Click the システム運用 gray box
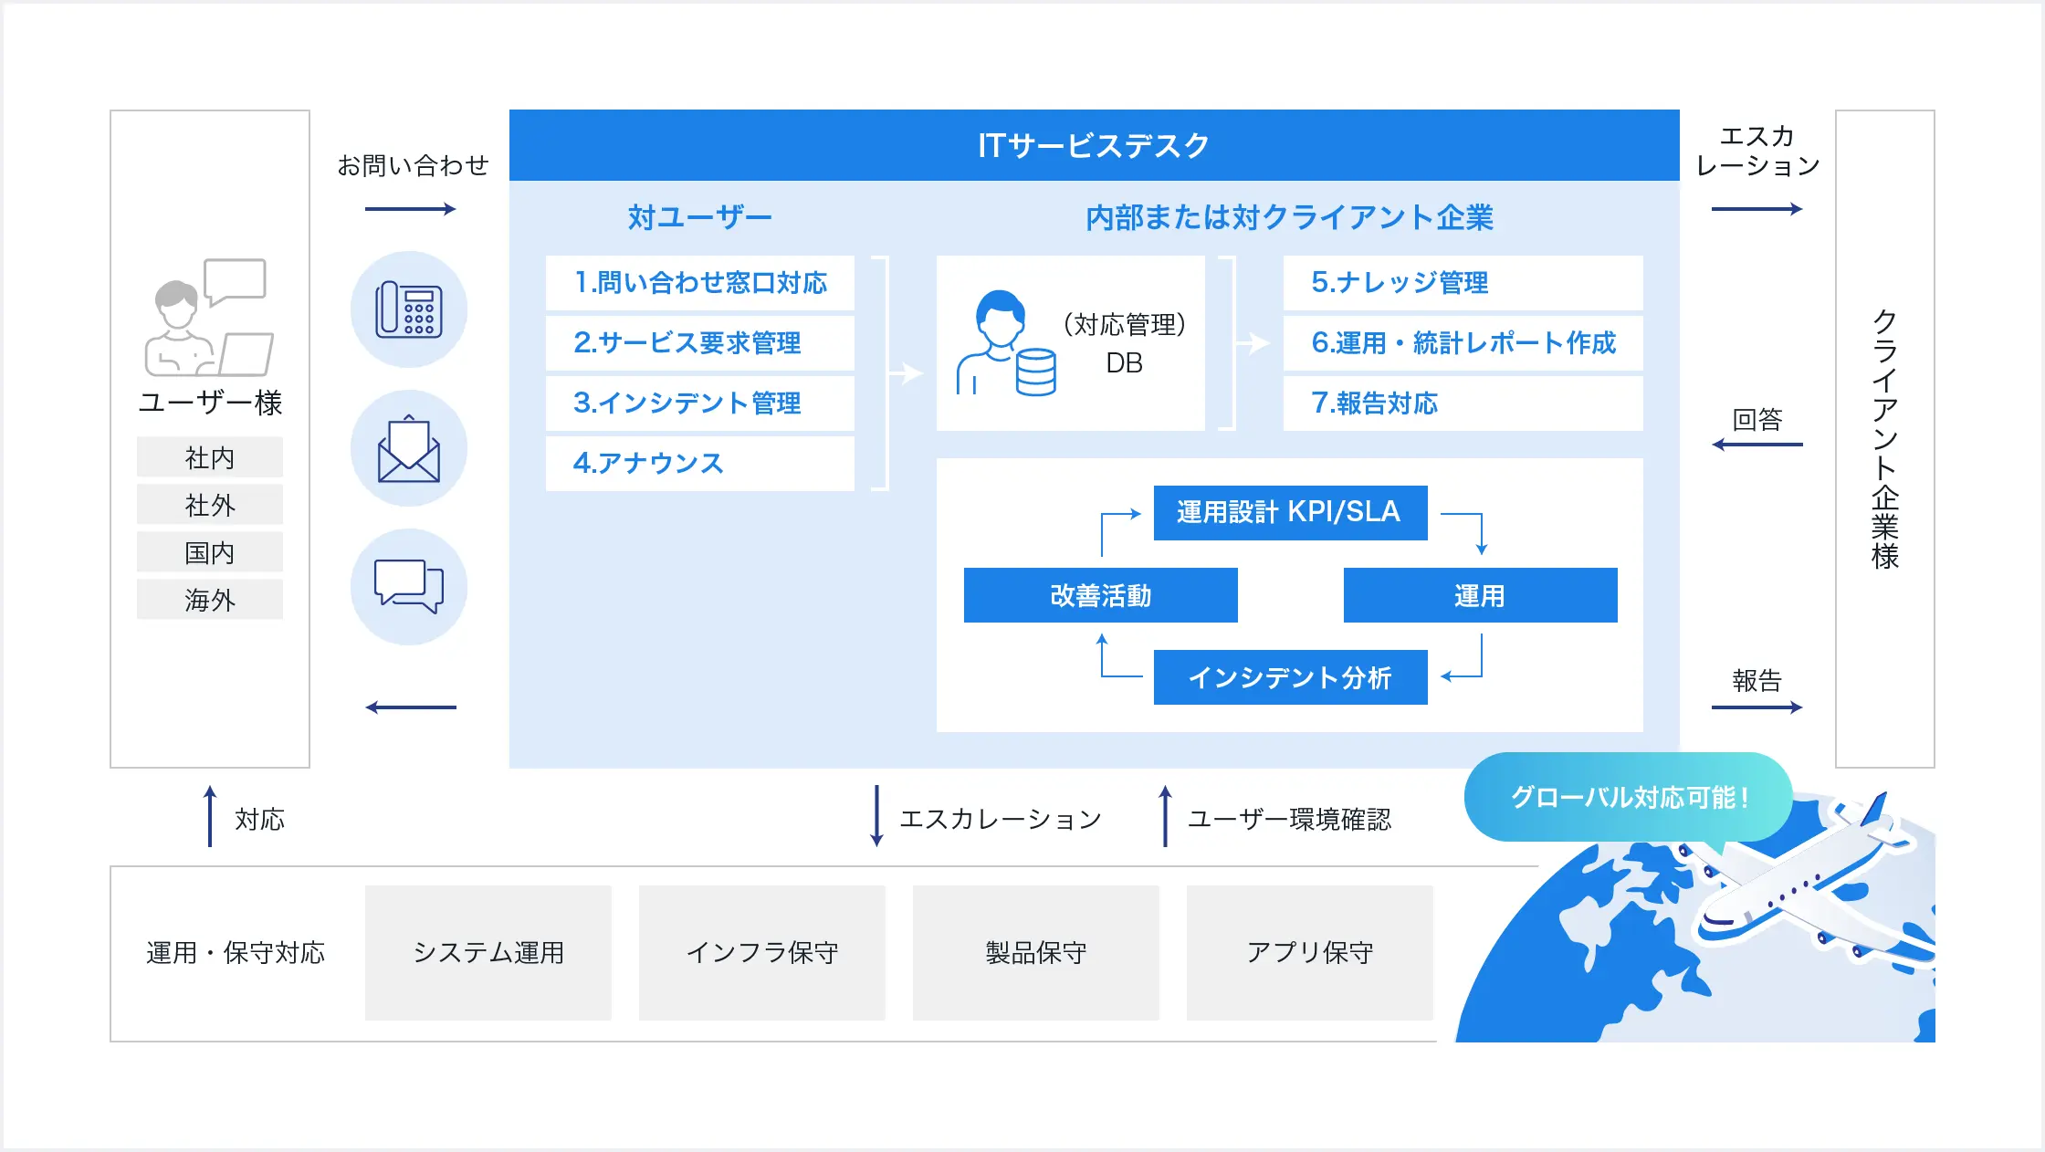Screen dimensions: 2045x1152 (x=488, y=952)
